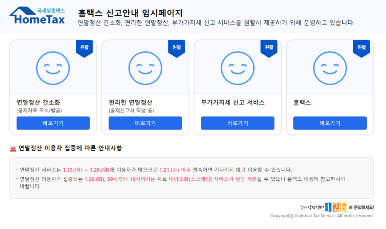This screenshot has width=386, height=229.
Task: Click 원활 status badge on 연말정산 간소화 card
Action: coord(84,48)
